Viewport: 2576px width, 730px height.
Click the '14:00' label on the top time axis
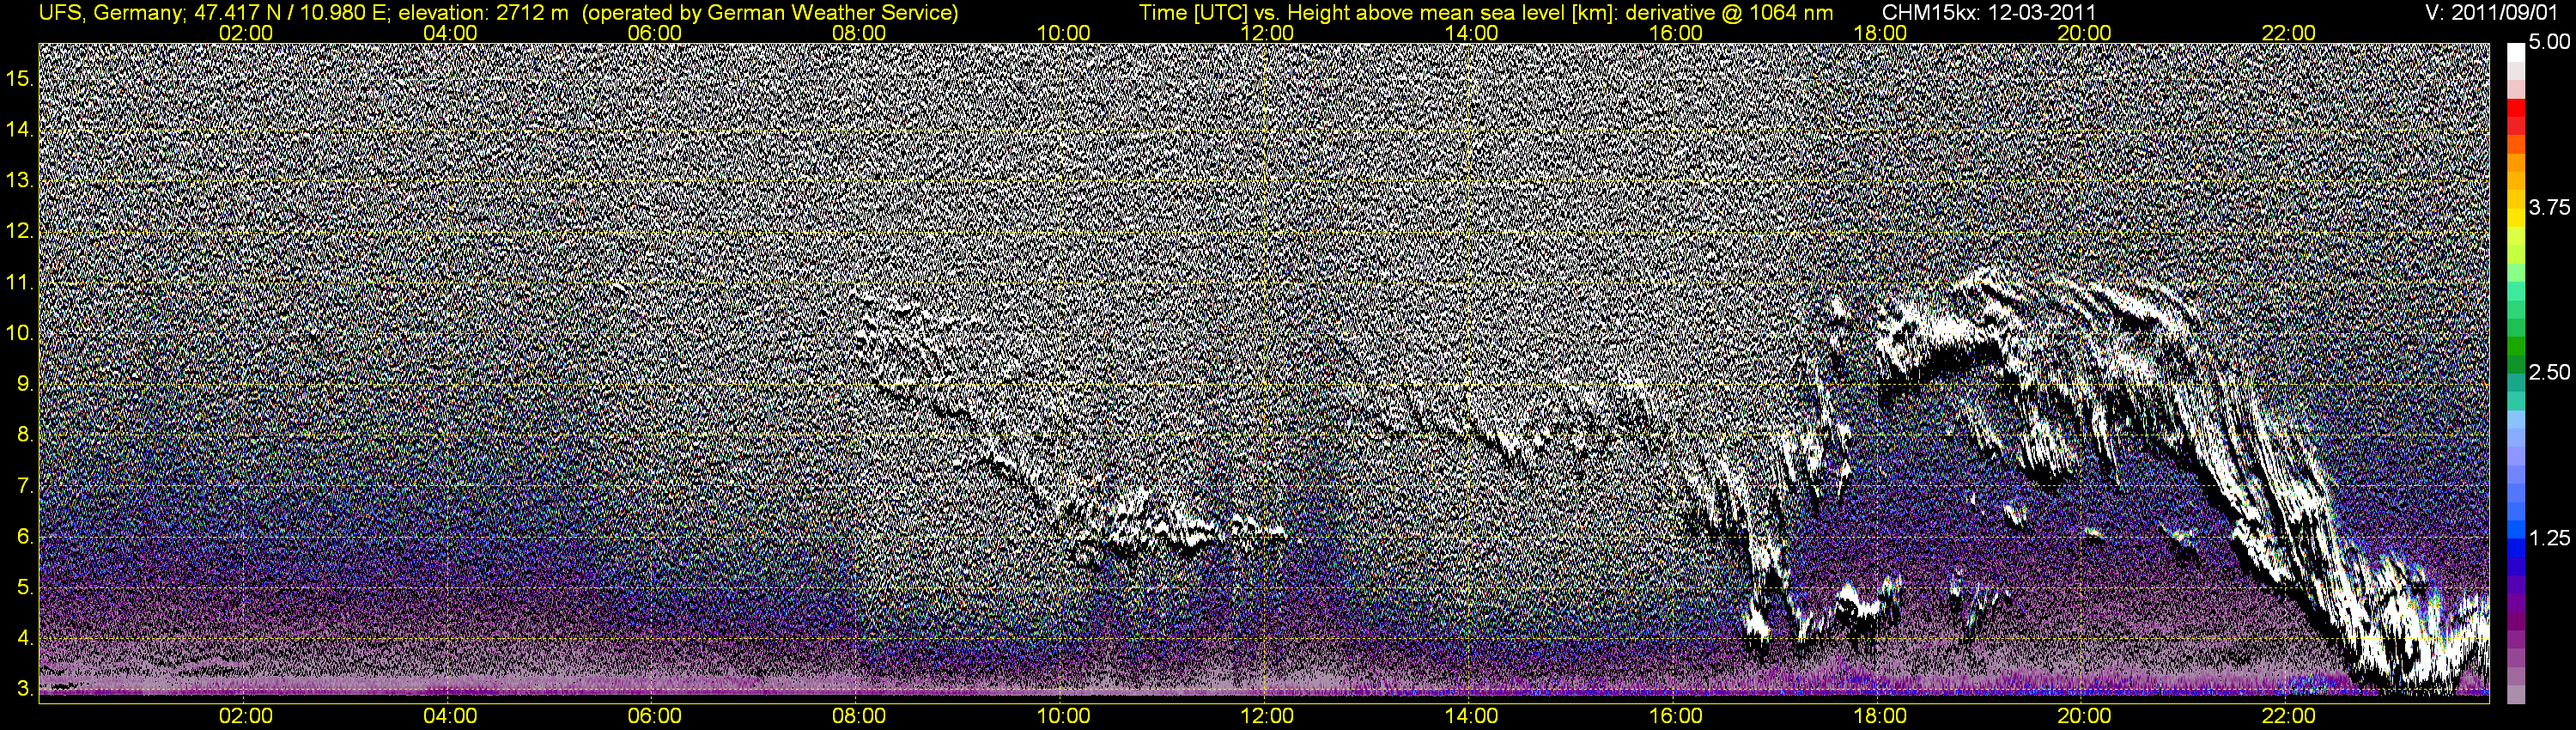tap(1472, 33)
